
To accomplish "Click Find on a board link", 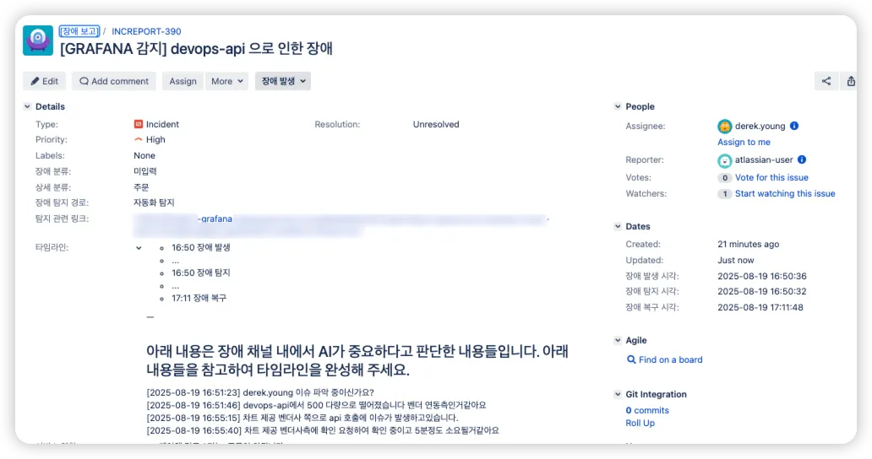I will point(665,359).
